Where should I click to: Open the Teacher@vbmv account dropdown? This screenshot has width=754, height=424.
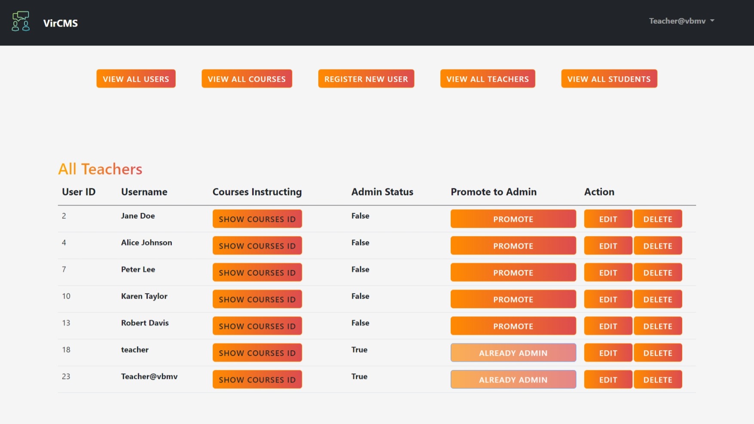click(681, 21)
